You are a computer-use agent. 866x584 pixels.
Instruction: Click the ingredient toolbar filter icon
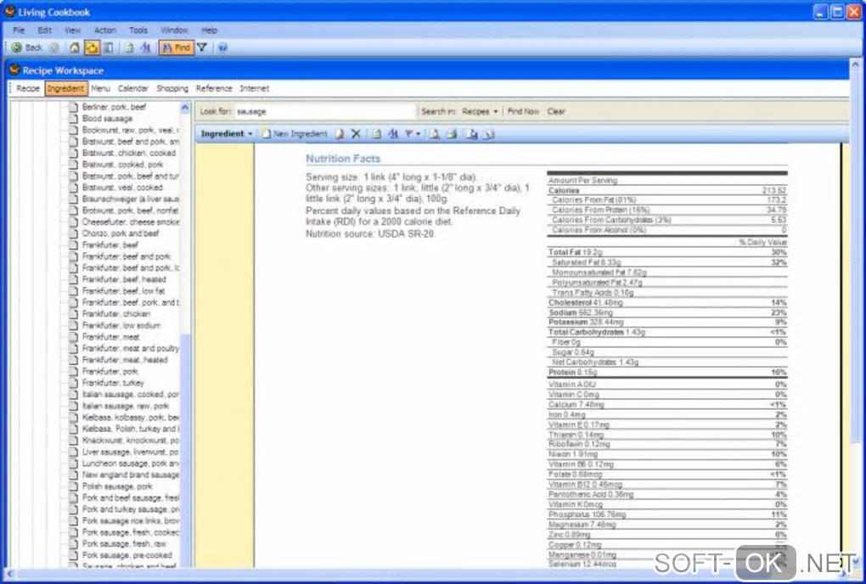[x=409, y=133]
